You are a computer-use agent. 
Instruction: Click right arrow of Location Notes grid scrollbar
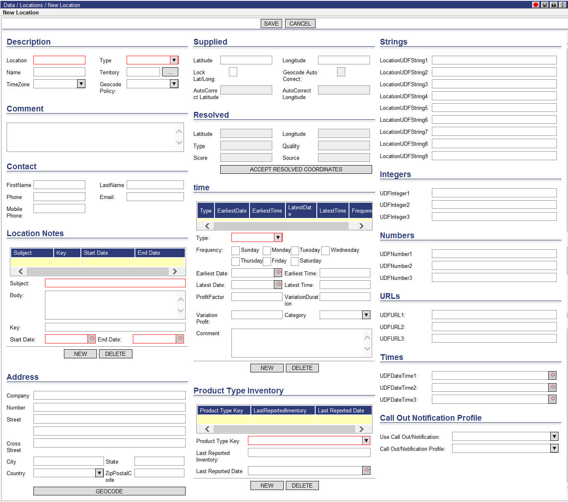point(174,271)
